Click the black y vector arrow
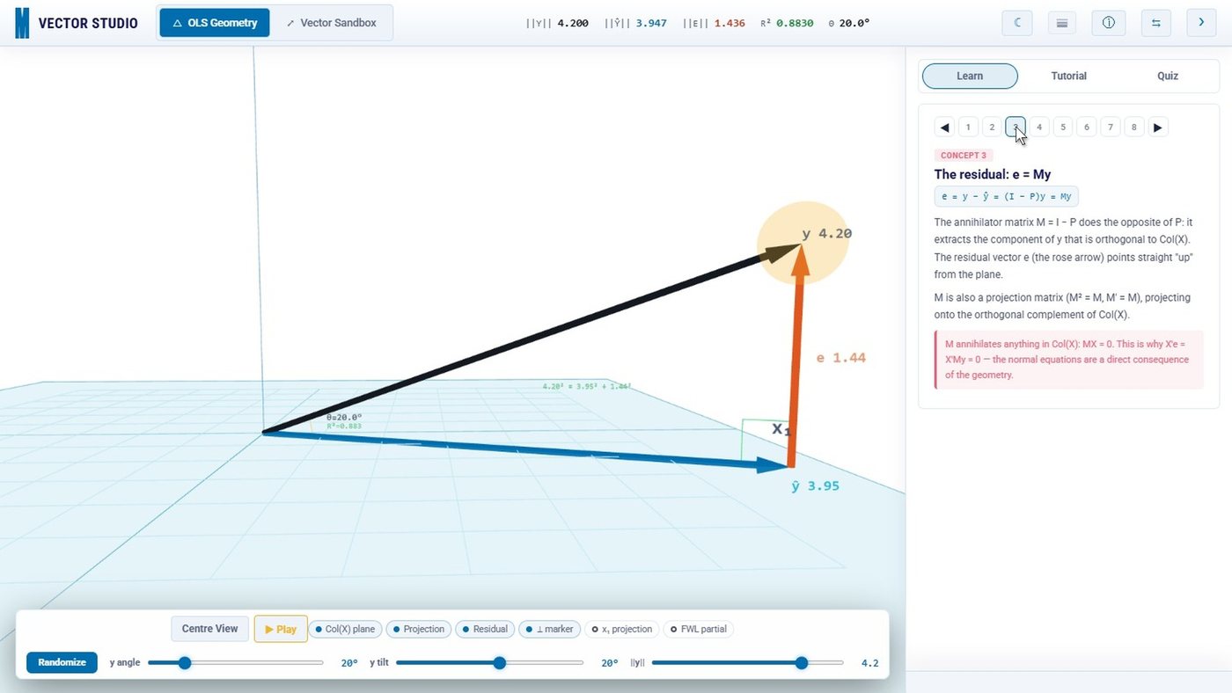The image size is (1232, 693). click(x=531, y=339)
